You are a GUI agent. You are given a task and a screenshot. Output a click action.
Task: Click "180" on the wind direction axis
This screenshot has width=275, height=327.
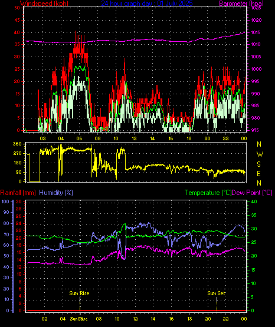point(17,163)
